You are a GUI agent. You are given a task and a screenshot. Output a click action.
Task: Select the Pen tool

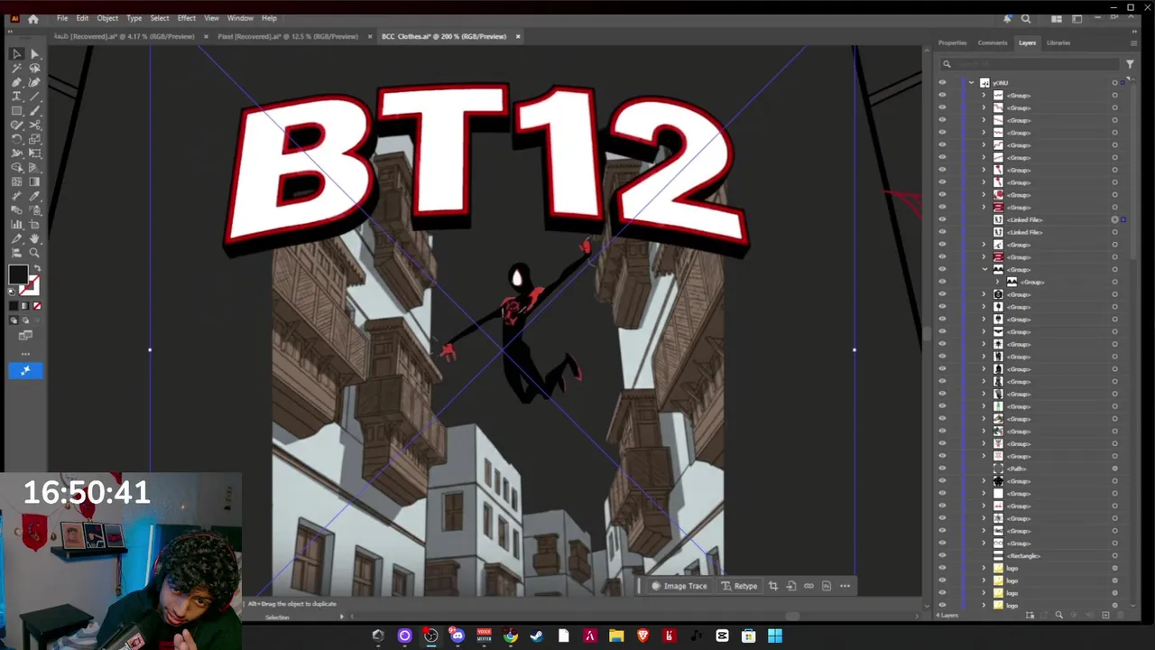coord(16,83)
